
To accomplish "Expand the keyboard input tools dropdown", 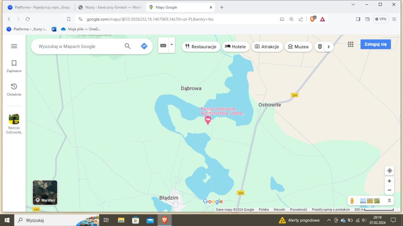I will tap(172, 45).
